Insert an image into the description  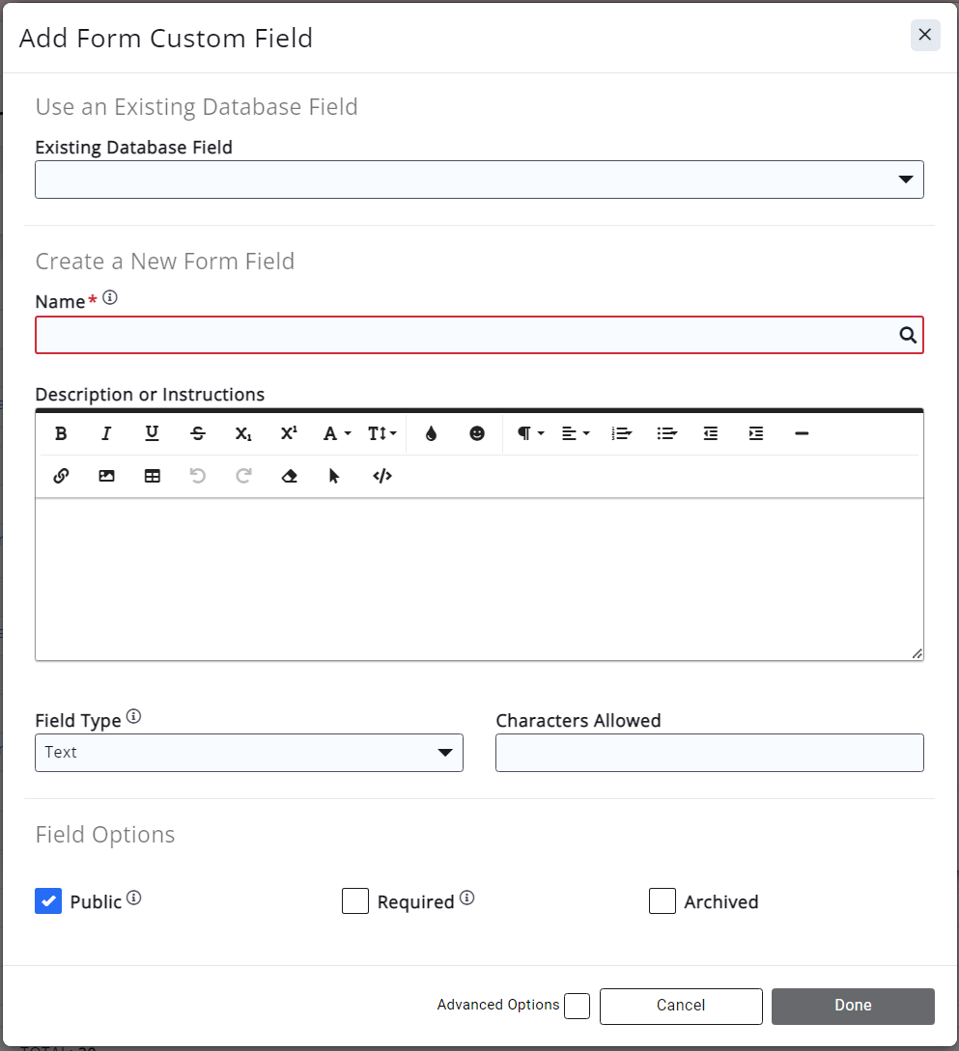pyautogui.click(x=106, y=475)
